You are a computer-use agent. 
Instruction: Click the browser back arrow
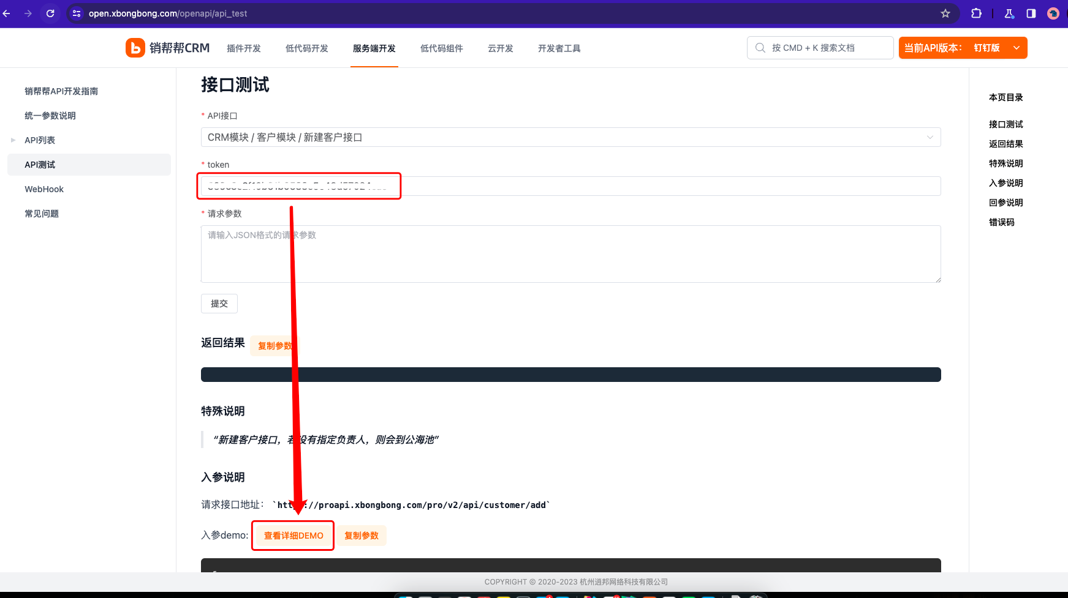click(x=7, y=13)
